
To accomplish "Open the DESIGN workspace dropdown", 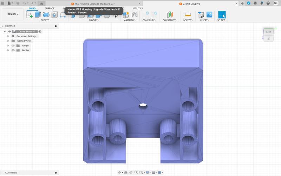I will (13, 14).
